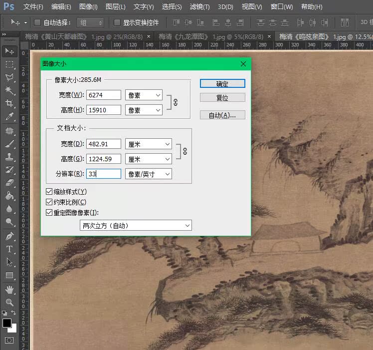Open the document width 厘米 unit dropdown
The height and width of the screenshot is (350, 373).
(x=149, y=144)
